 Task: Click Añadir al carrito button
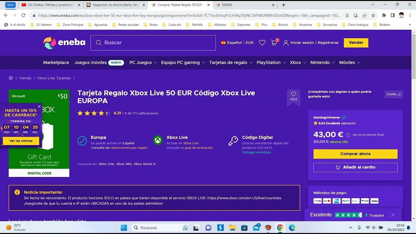tap(355, 167)
